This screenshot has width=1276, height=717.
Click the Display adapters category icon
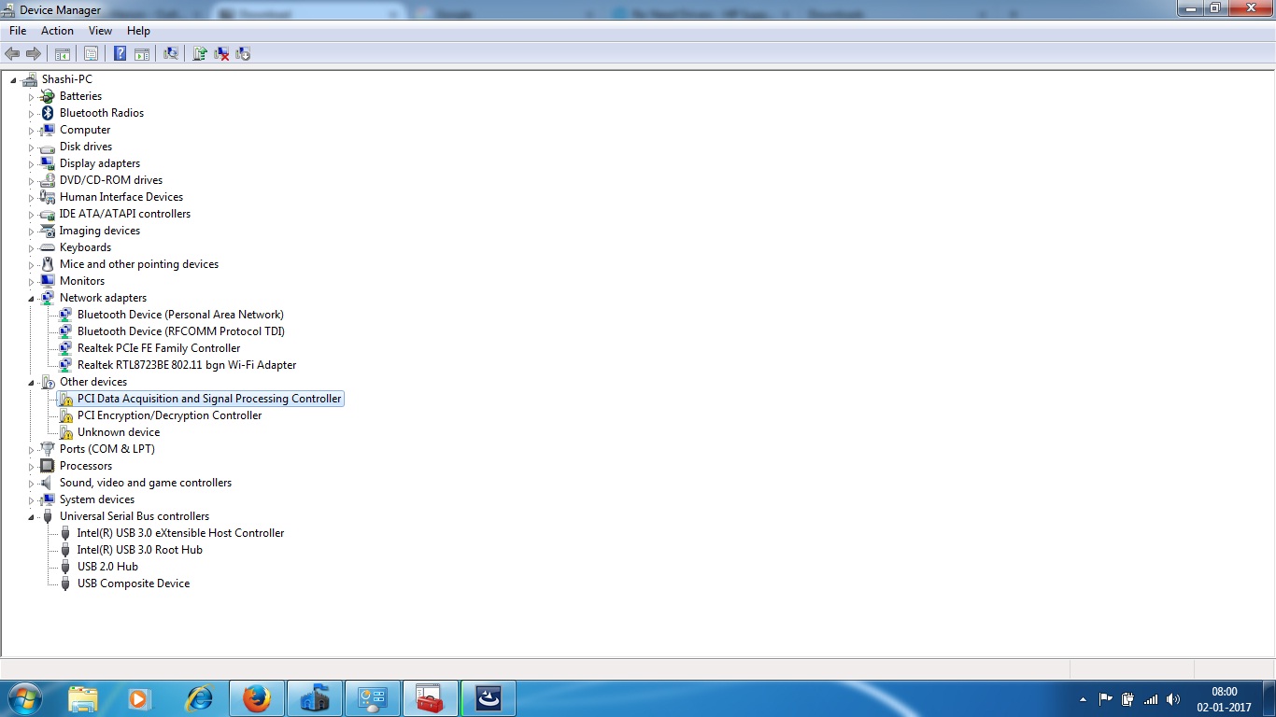(x=48, y=163)
